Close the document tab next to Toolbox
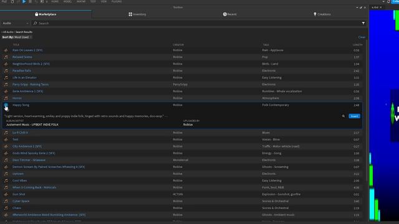Viewport: 399px width, 224px height. coord(381,7)
